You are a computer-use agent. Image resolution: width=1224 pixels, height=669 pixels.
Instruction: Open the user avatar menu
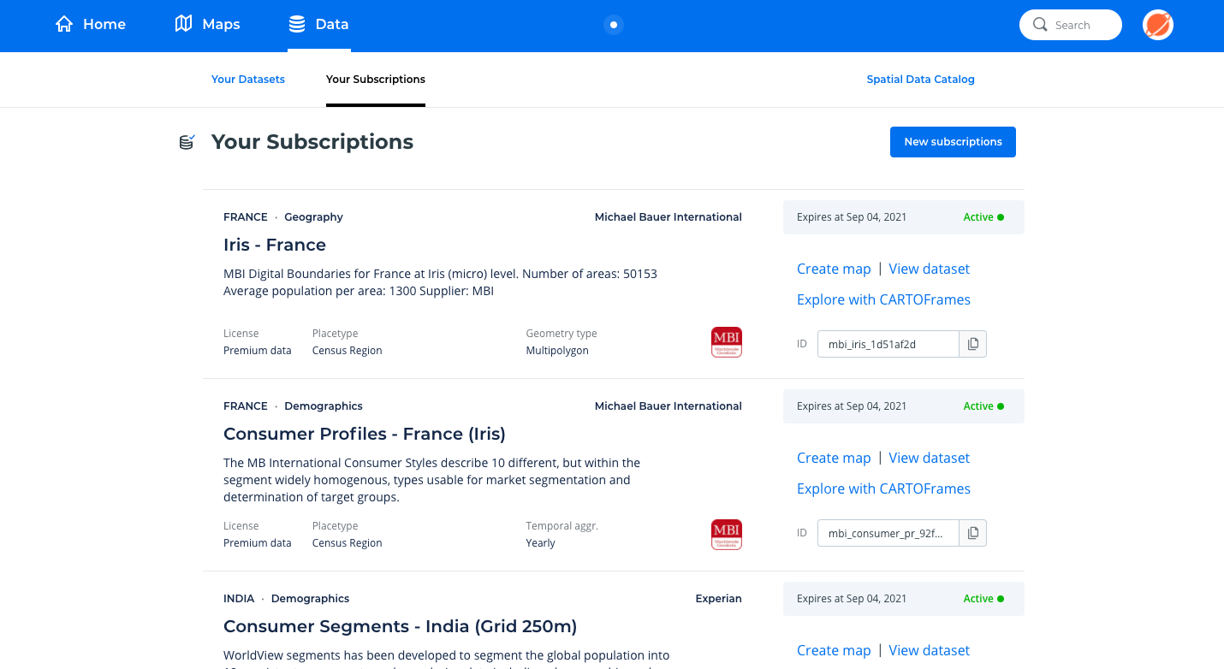click(1158, 25)
